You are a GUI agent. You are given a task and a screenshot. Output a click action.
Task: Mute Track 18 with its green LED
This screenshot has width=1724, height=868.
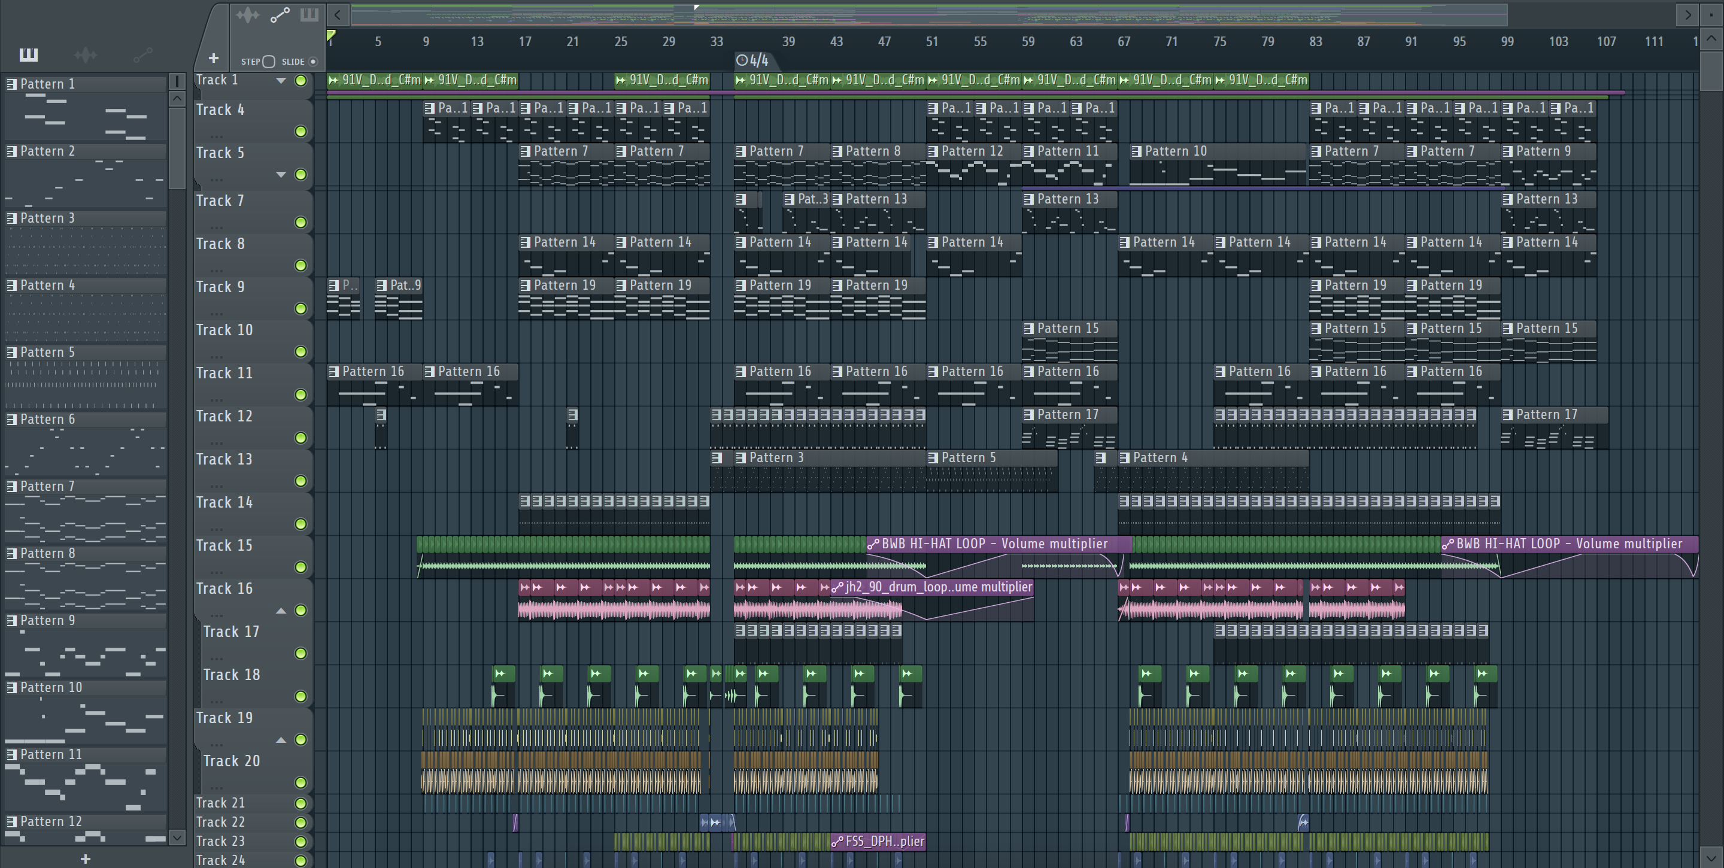(301, 696)
